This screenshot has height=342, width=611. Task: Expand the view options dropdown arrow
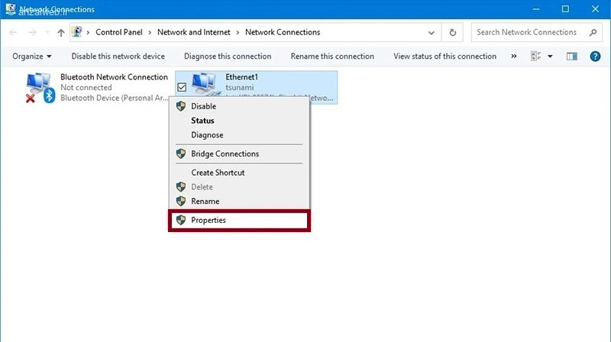click(x=550, y=56)
